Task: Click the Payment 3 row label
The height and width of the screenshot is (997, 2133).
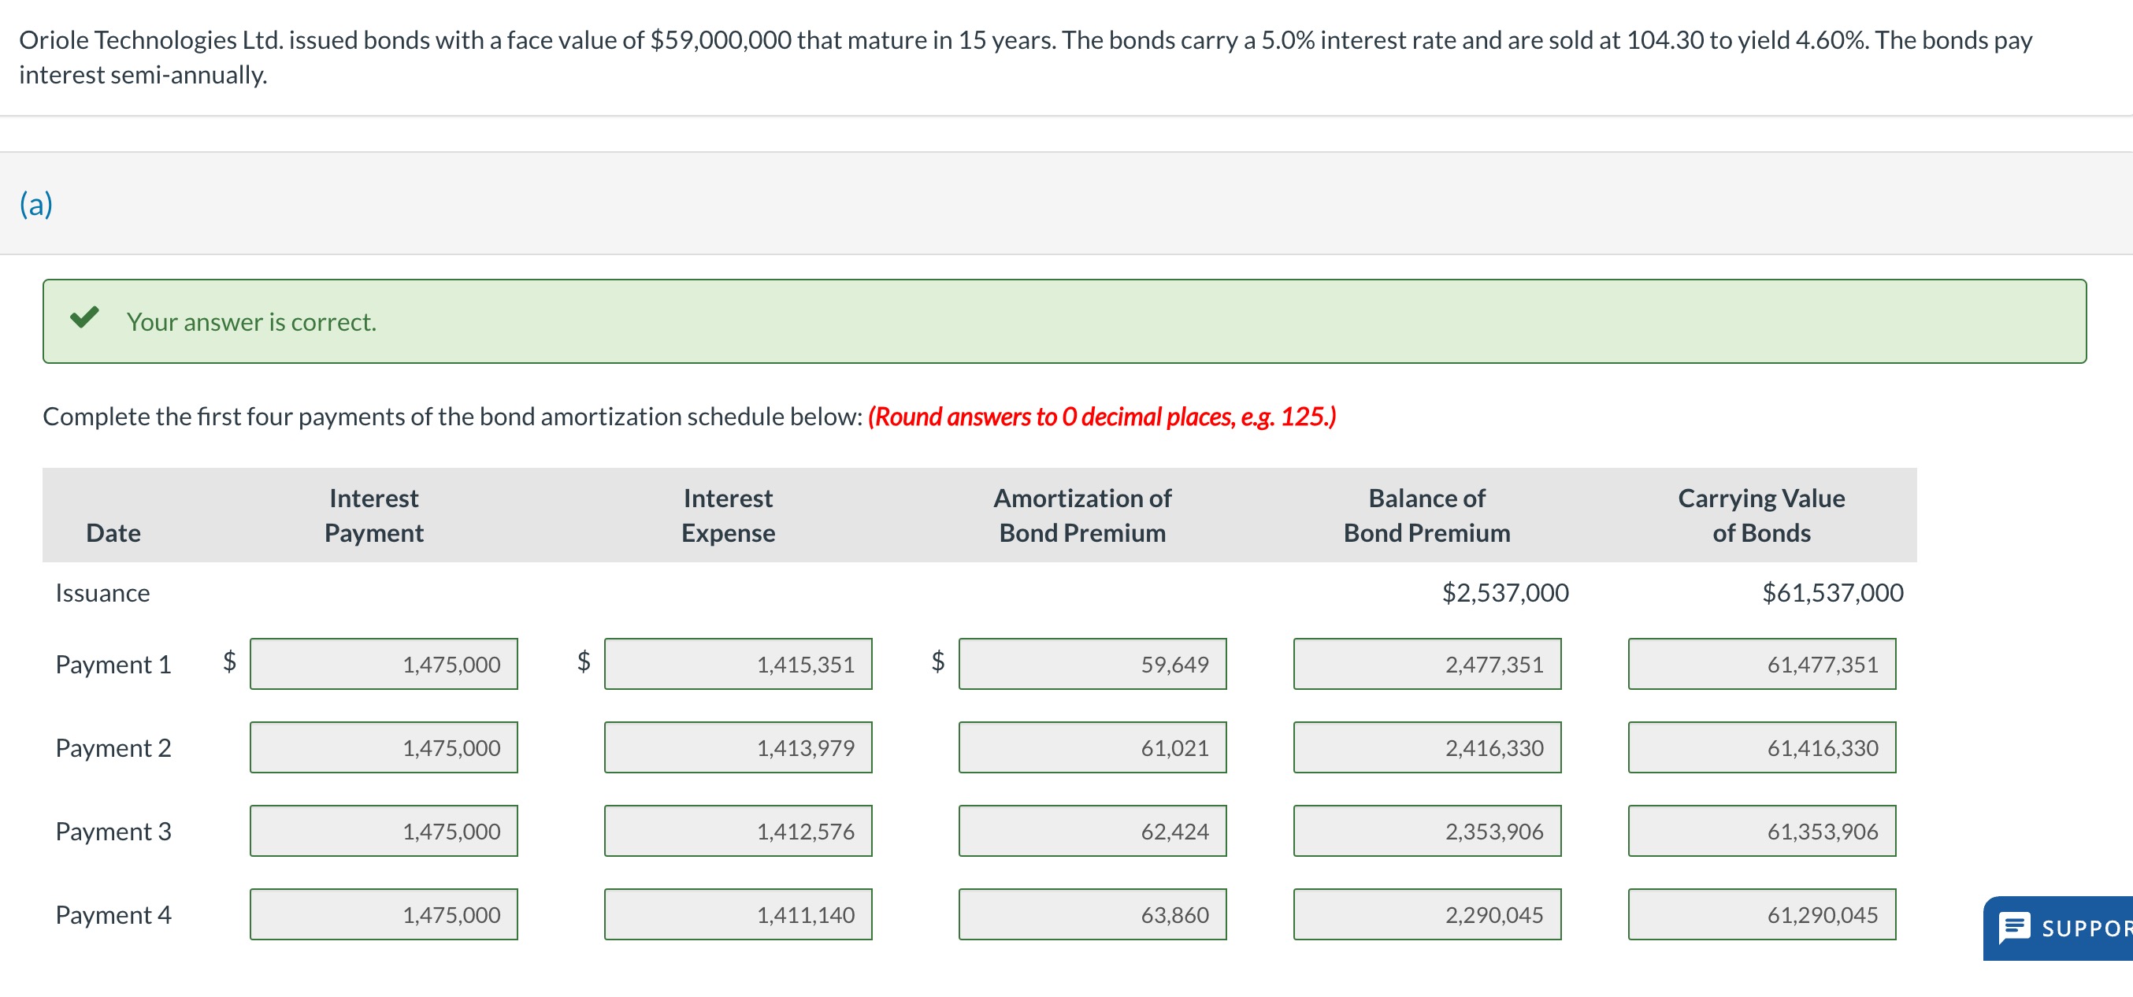Action: coord(113,832)
